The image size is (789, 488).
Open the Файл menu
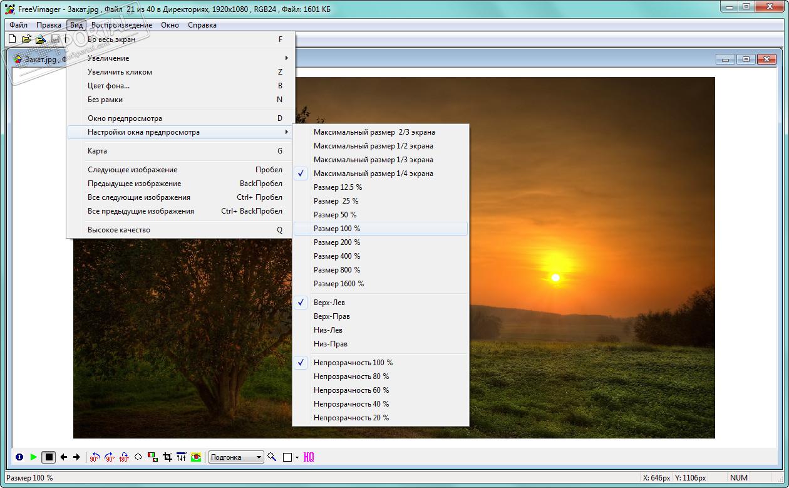tap(18, 25)
